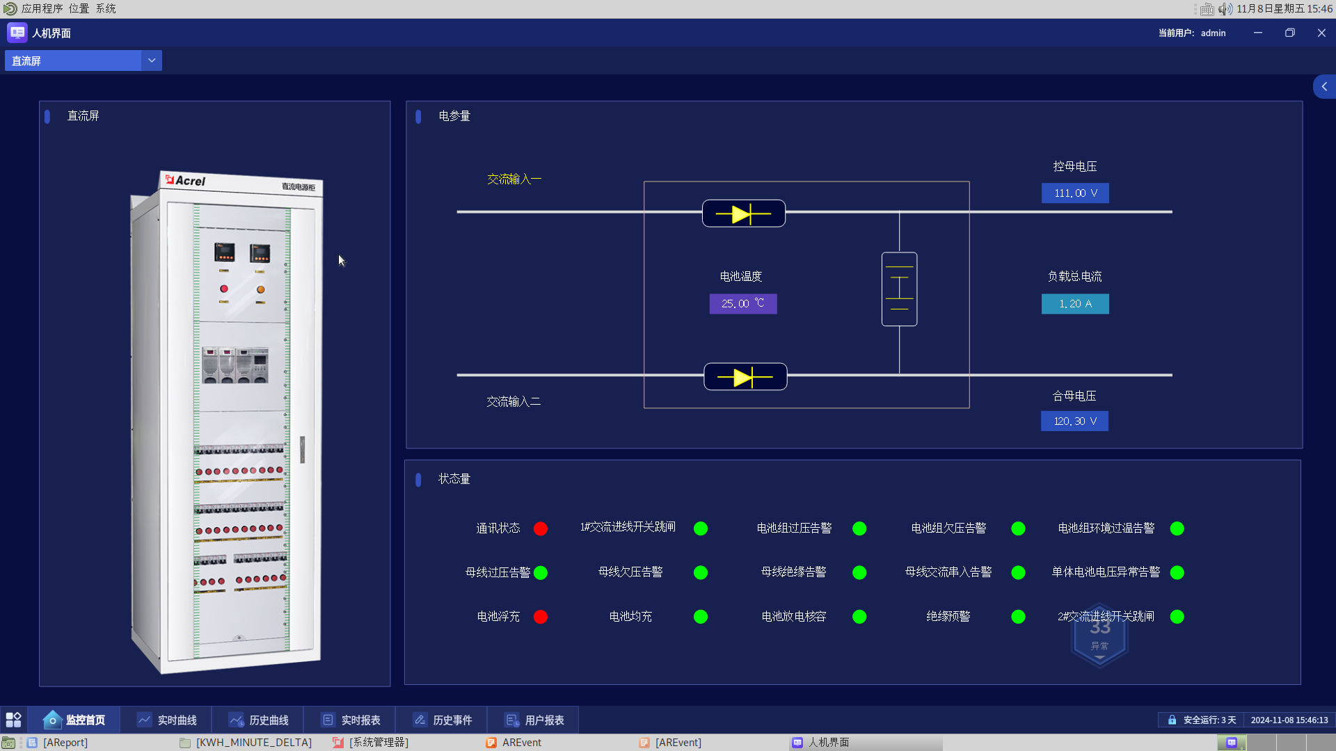Open the 用户报表 page

pyautogui.click(x=534, y=720)
